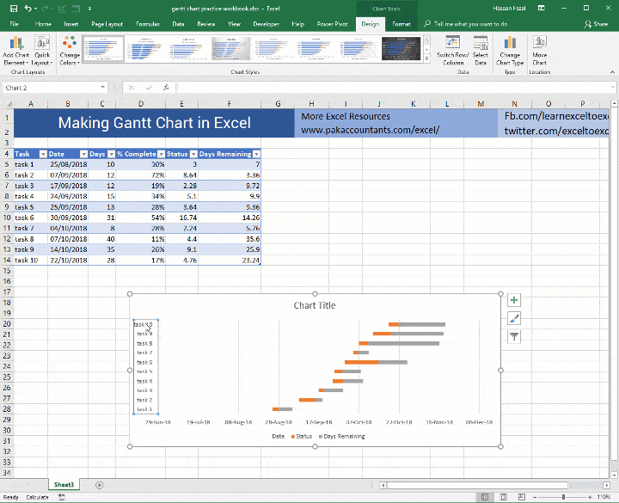619x503 pixels.
Task: Select the gray-background chart style thumbnail
Action: [231, 48]
